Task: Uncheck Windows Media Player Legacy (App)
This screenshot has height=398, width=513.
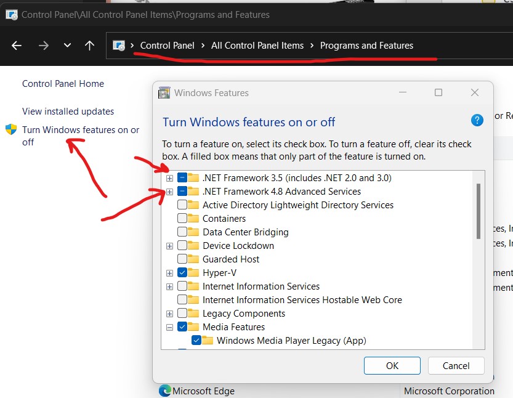Action: (196, 341)
